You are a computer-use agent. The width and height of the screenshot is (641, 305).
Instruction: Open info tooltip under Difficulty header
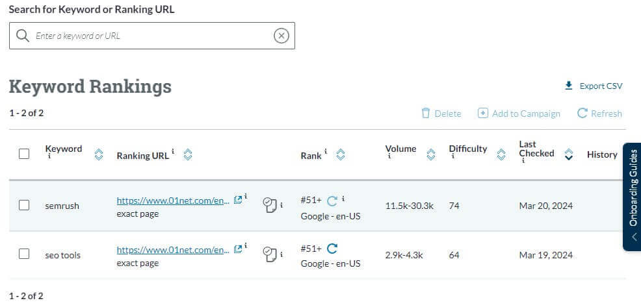click(452, 156)
